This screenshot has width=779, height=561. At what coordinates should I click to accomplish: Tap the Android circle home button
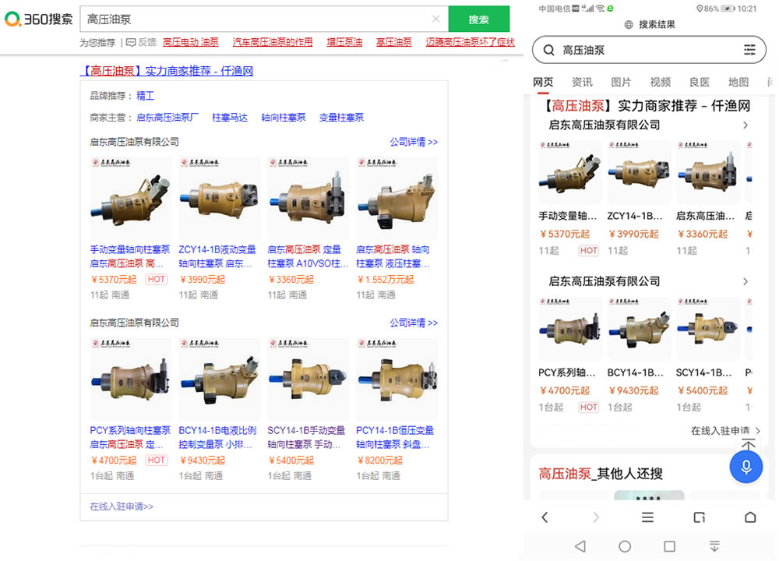(x=625, y=546)
